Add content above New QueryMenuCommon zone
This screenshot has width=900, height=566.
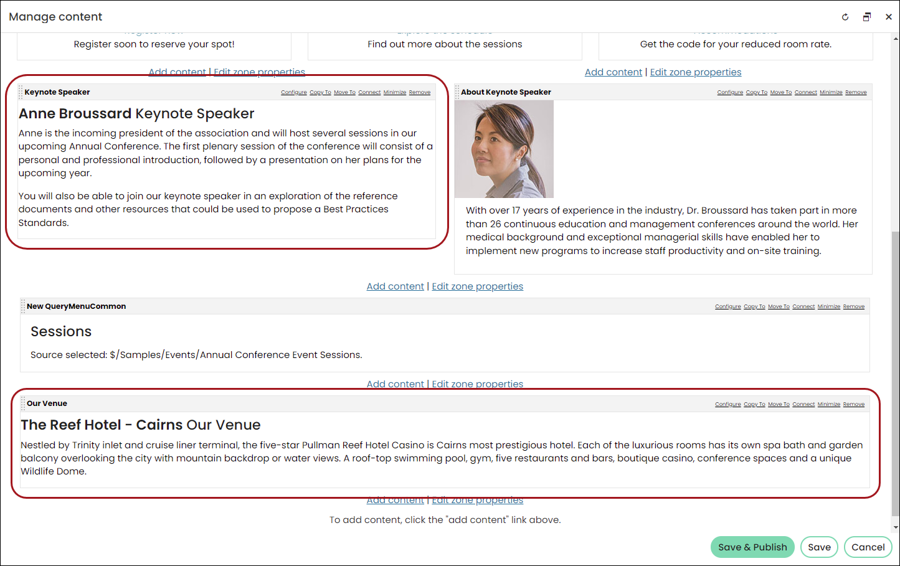[396, 286]
